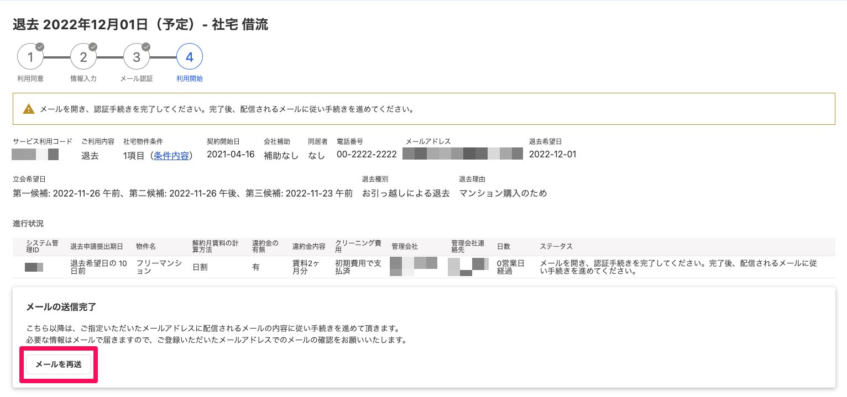
Task: Click the 違約金の有無 column header
Action: [265, 246]
